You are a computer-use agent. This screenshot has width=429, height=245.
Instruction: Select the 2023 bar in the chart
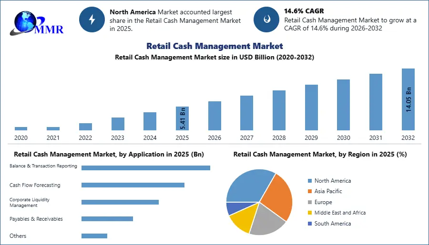(118, 124)
